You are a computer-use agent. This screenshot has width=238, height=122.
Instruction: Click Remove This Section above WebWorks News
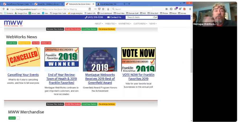pyautogui.click(x=55, y=29)
